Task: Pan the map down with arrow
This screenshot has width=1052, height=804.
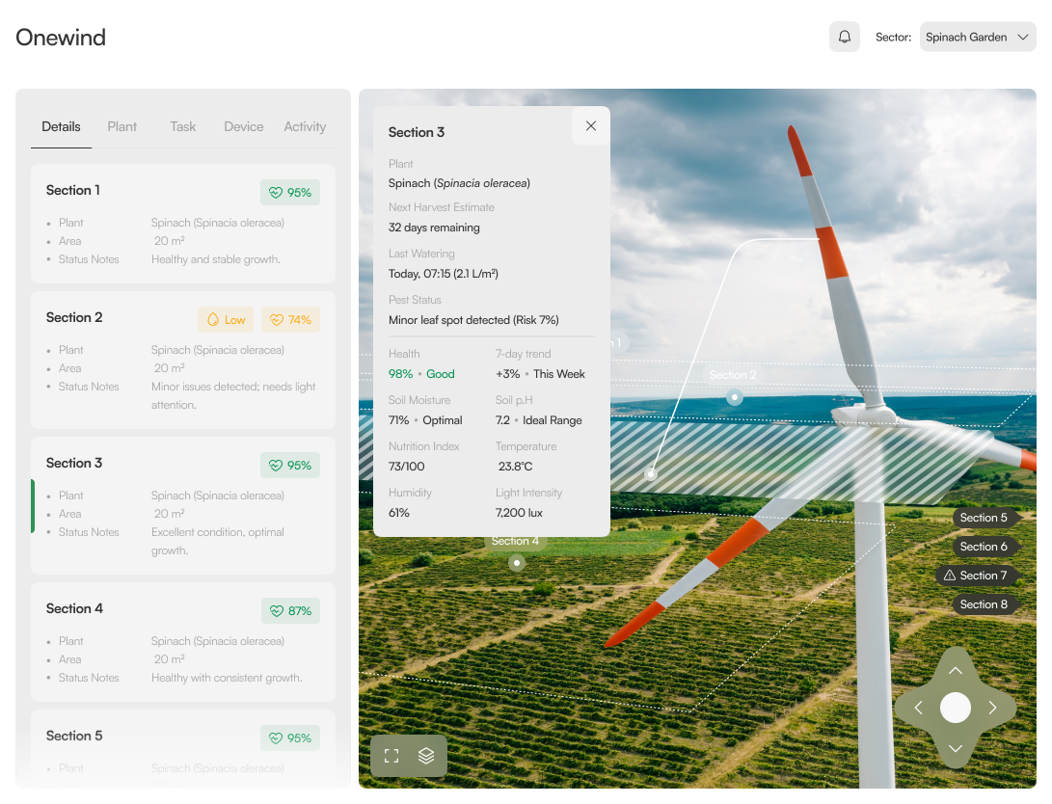Action: [956, 748]
